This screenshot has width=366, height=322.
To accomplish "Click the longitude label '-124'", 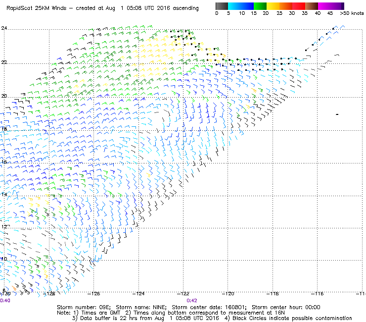I will [x=138, y=293].
